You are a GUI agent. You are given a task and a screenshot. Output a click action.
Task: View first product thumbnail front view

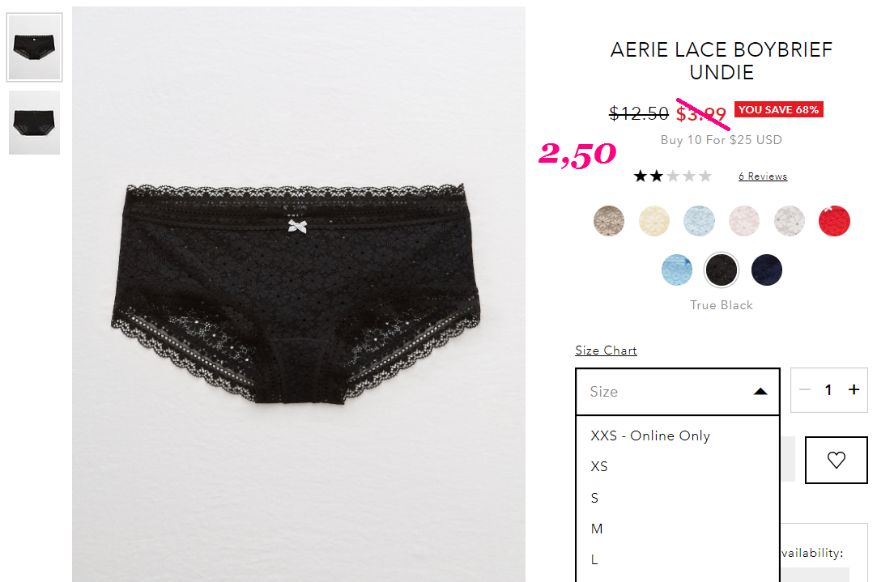pos(34,48)
